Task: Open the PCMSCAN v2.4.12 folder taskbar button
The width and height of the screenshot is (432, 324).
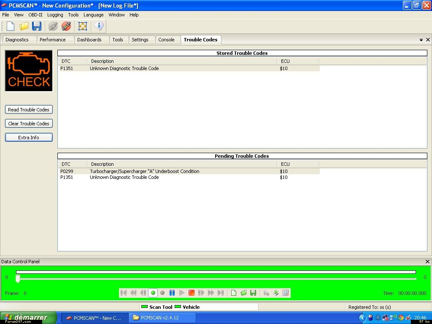Action: click(162, 318)
